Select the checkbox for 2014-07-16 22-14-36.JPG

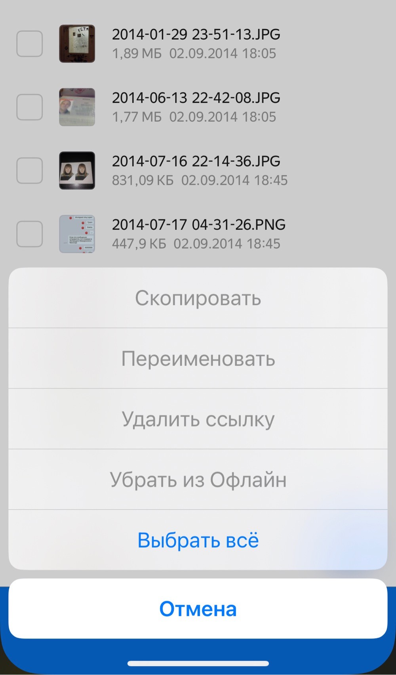click(x=30, y=170)
